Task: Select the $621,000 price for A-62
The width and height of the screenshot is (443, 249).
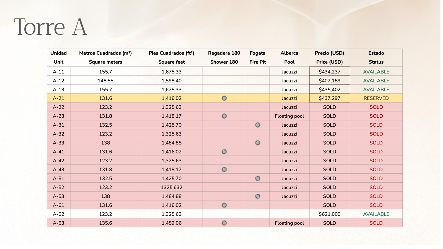Action: (329, 214)
